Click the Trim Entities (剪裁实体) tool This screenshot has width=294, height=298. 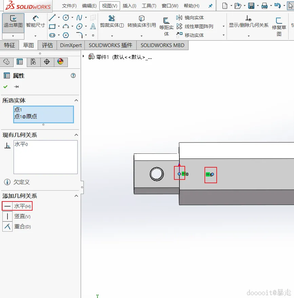(112, 21)
